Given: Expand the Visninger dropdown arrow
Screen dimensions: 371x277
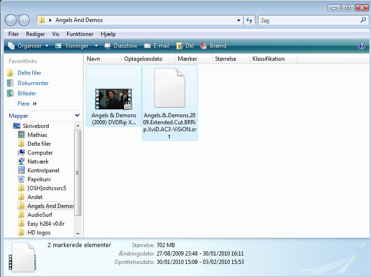Looking at the screenshot, I should 96,46.
